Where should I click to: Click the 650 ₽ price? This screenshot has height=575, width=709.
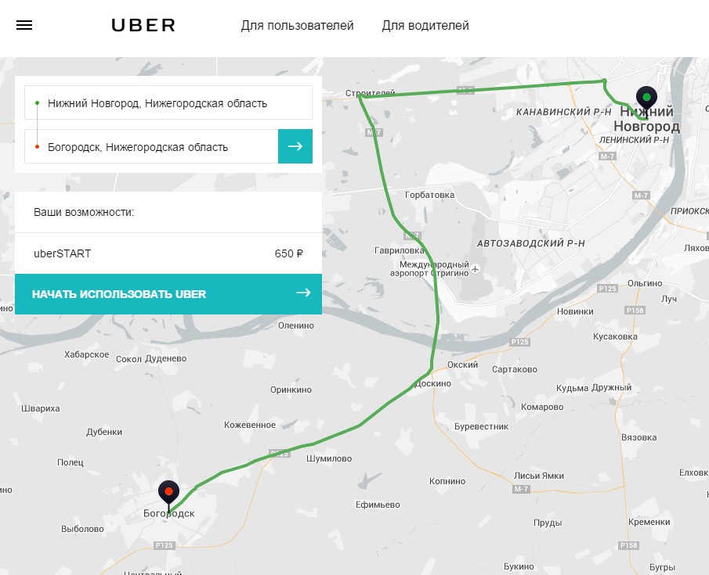tap(289, 253)
